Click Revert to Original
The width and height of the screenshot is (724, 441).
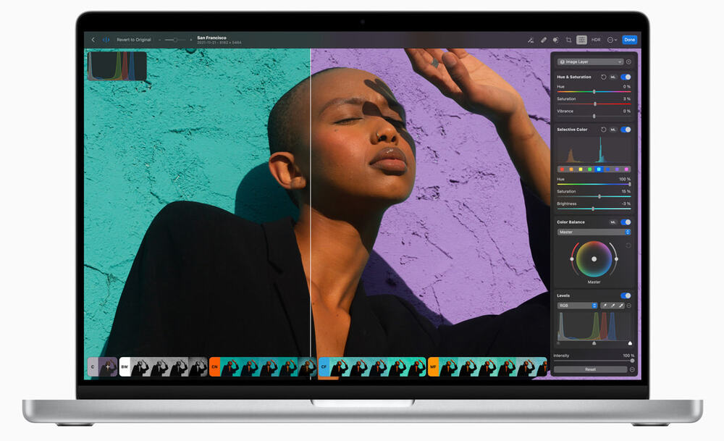[134, 40]
